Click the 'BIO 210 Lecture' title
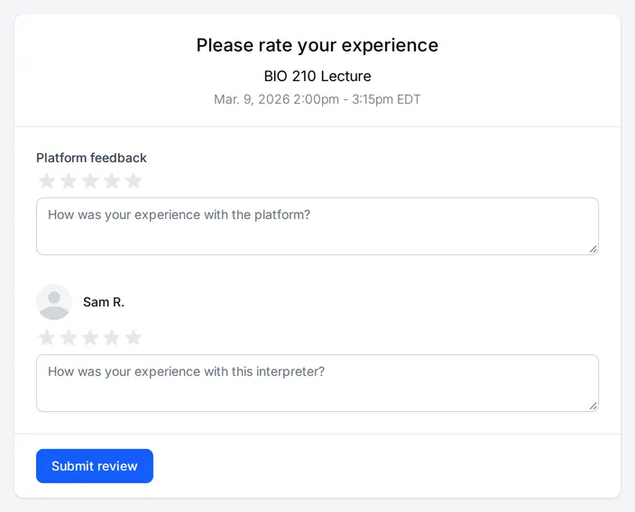The image size is (635, 512). pyautogui.click(x=317, y=76)
